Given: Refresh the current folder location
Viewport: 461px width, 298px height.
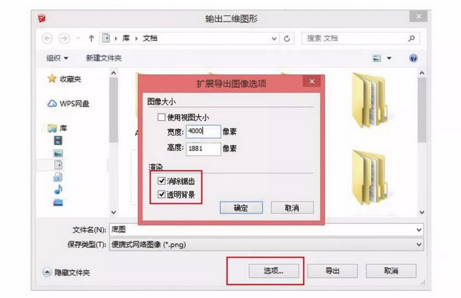Looking at the screenshot, I should tap(287, 38).
